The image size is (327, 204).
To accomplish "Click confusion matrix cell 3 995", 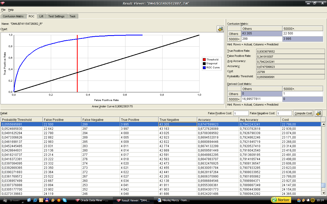I will pyautogui.click(x=303, y=39).
